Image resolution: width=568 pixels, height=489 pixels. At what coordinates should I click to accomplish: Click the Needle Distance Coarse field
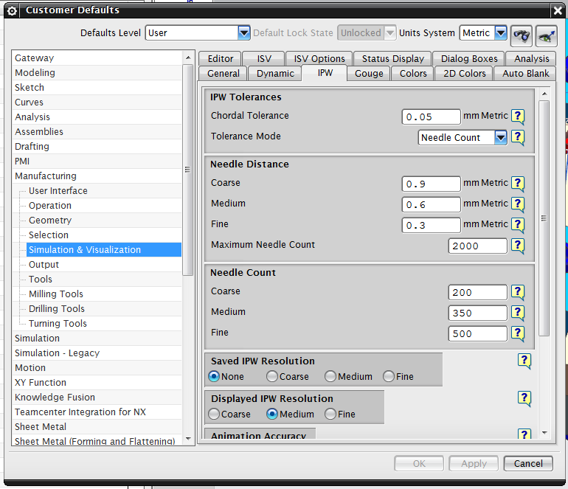431,184
